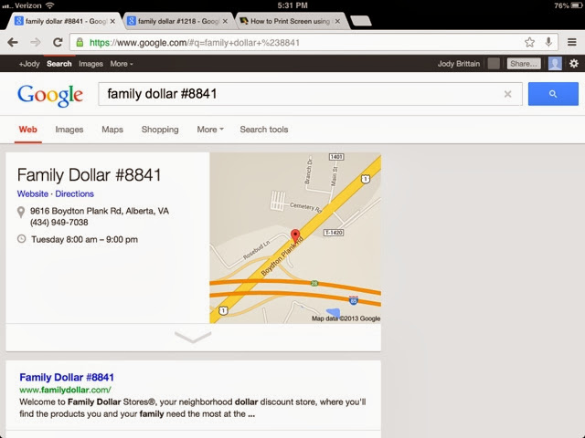
Task: Open +Jody in the black bar
Action: [x=29, y=64]
